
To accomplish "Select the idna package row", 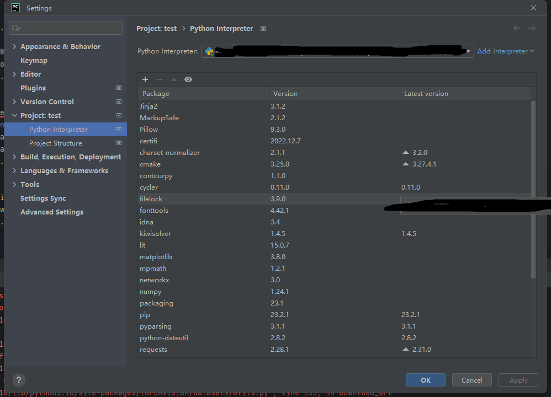I will pos(334,222).
